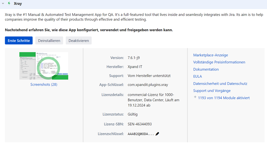Click the Hersteller: label

[x=115, y=67]
